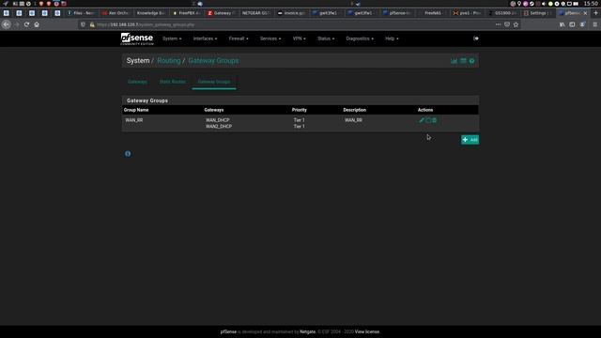Show the info tooltip below the table
The width and height of the screenshot is (601, 338).
[x=128, y=154]
